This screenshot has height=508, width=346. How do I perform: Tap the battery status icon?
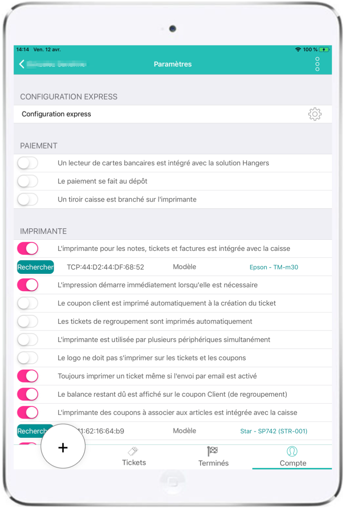tap(324, 49)
